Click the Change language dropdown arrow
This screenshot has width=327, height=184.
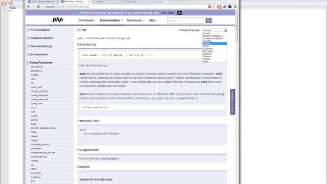(225, 30)
